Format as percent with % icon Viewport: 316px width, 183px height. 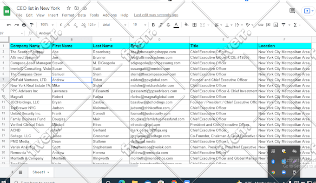tap(68, 25)
